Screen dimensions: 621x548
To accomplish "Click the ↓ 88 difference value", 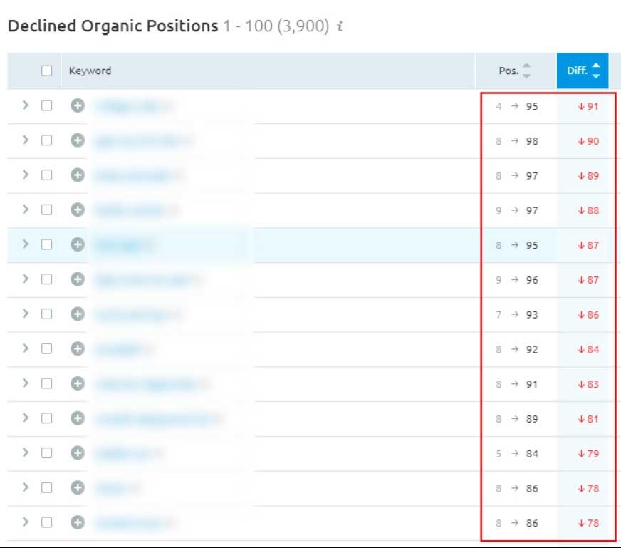I will pyautogui.click(x=588, y=210).
